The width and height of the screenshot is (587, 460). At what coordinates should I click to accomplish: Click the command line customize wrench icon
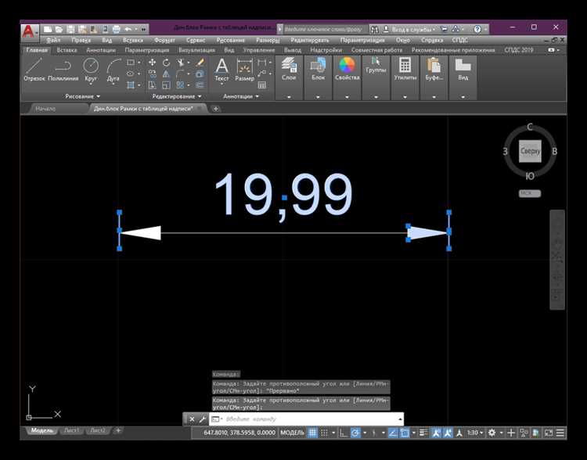click(x=203, y=419)
